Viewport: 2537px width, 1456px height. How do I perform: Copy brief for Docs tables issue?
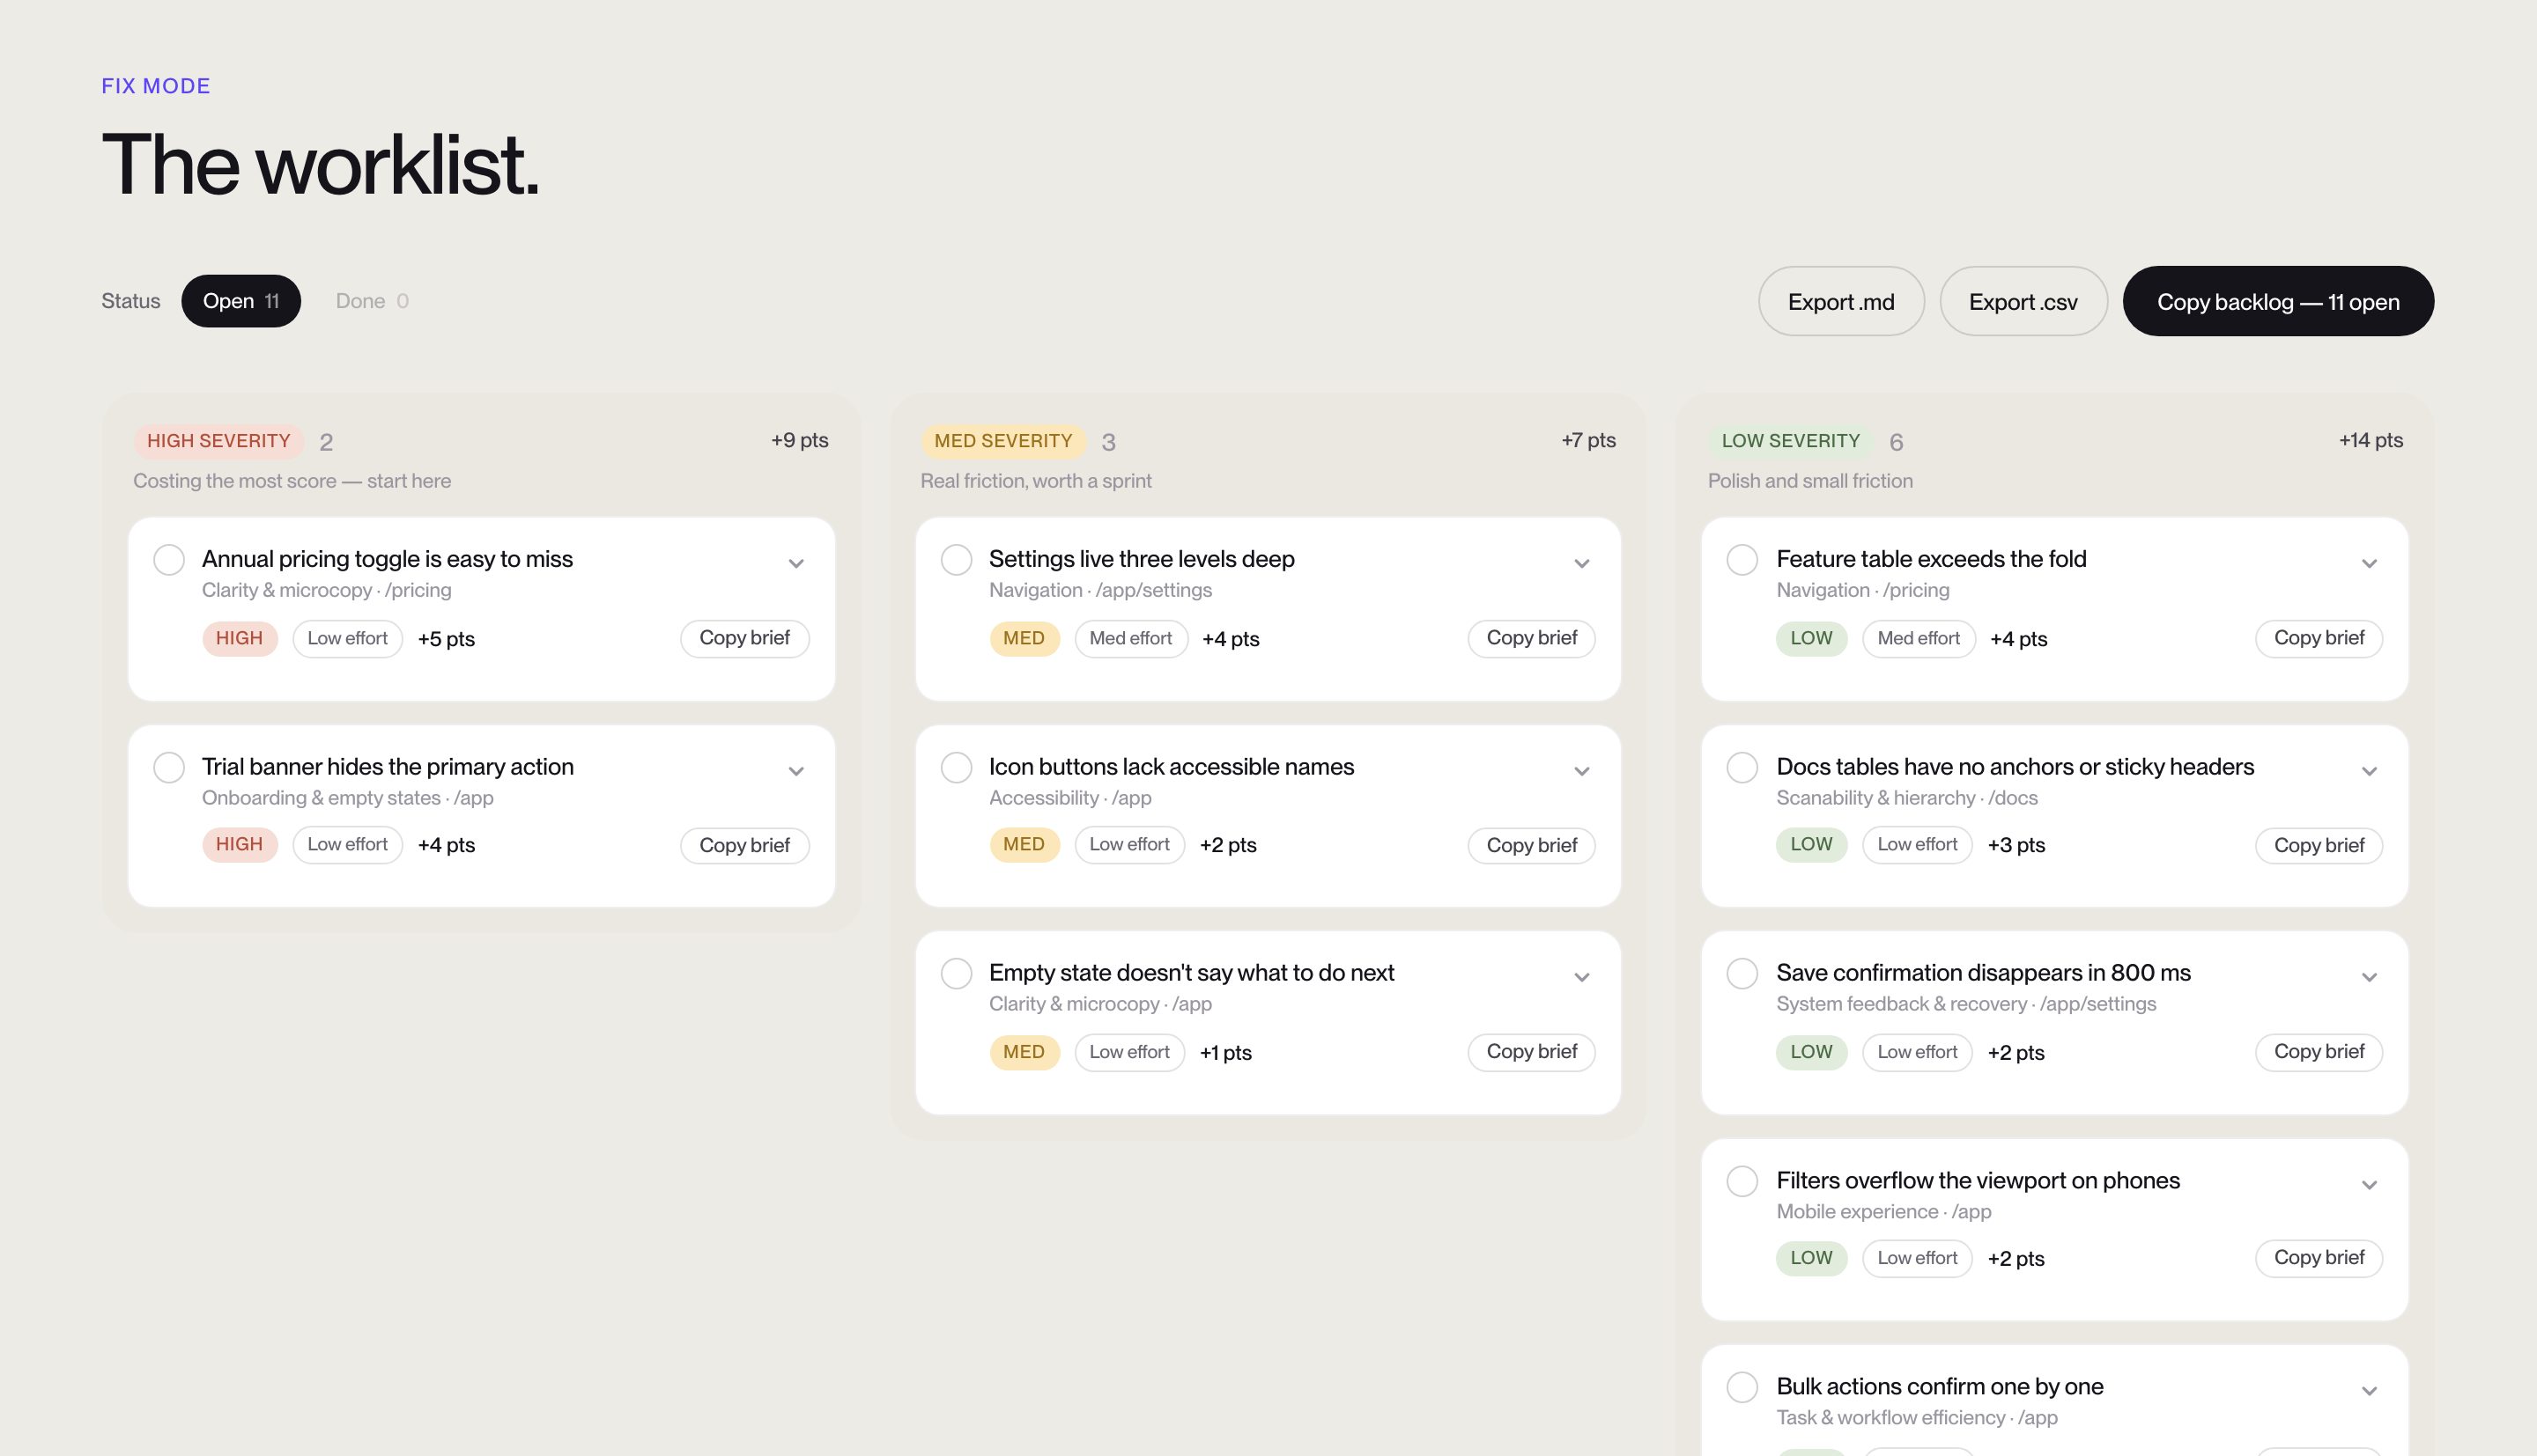[2319, 846]
